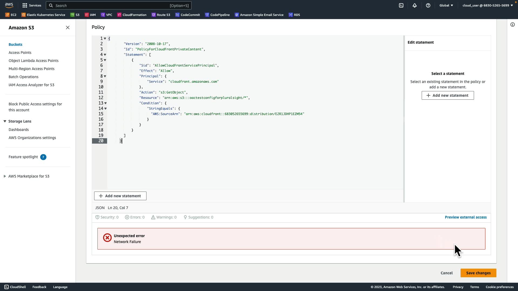The width and height of the screenshot is (518, 291).
Task: Click the Route 53 shortcut icon
Action: [x=154, y=15]
